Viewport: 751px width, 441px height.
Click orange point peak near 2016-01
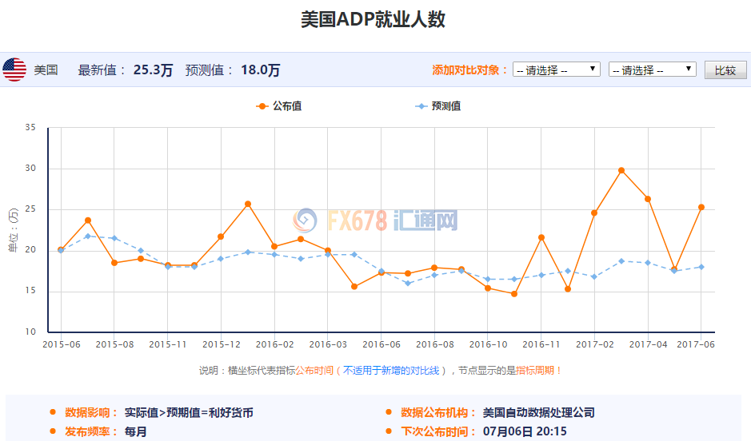(x=248, y=204)
